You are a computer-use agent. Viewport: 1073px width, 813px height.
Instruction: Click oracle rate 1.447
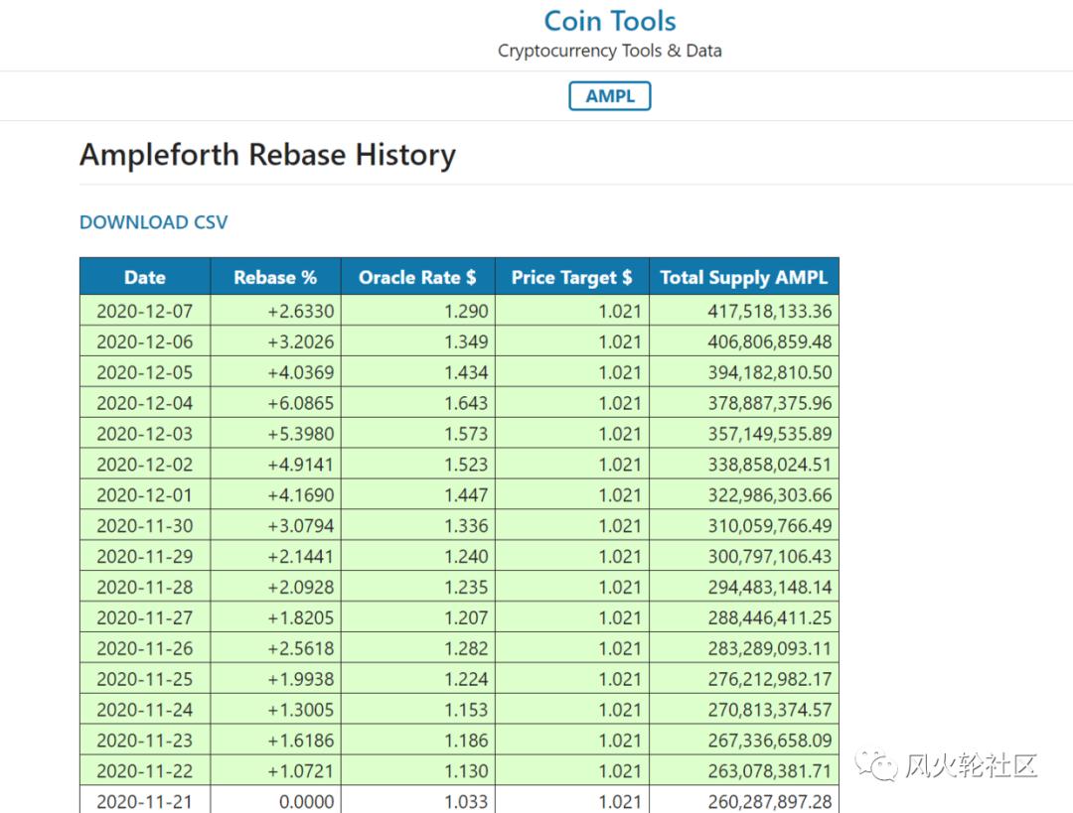pyautogui.click(x=466, y=495)
